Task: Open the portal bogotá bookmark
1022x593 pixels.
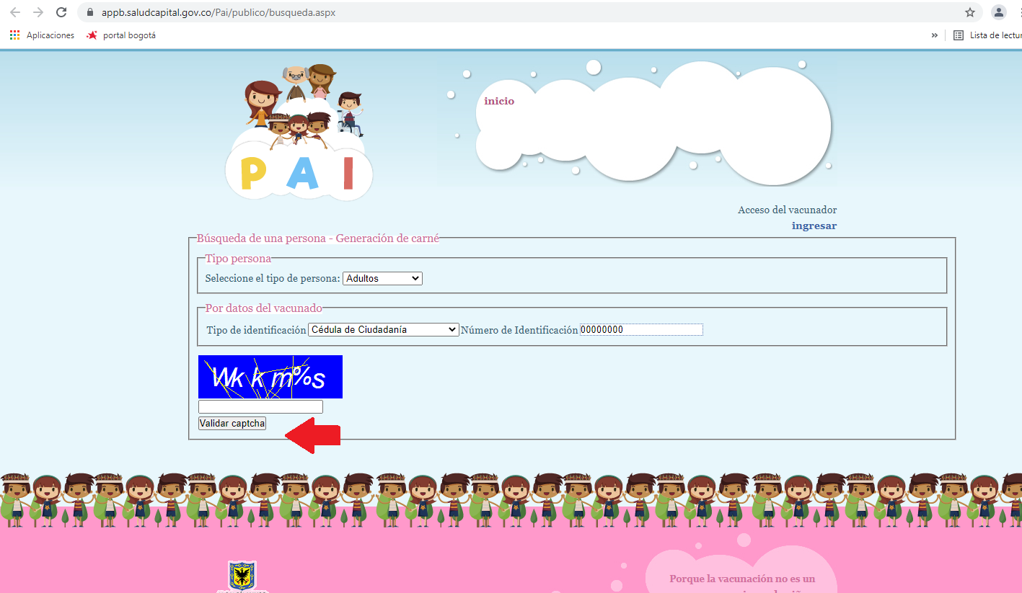Action: coord(120,35)
